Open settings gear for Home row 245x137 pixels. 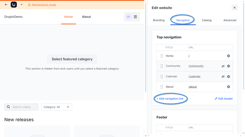229,56
